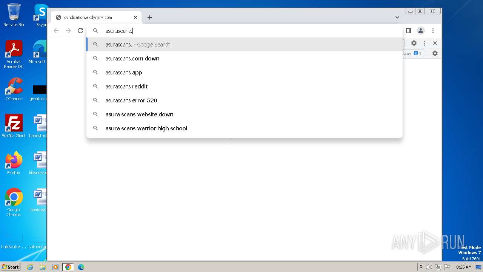Launch Internet Explorer from taskbar
This screenshot has width=483, height=272.
click(30, 267)
